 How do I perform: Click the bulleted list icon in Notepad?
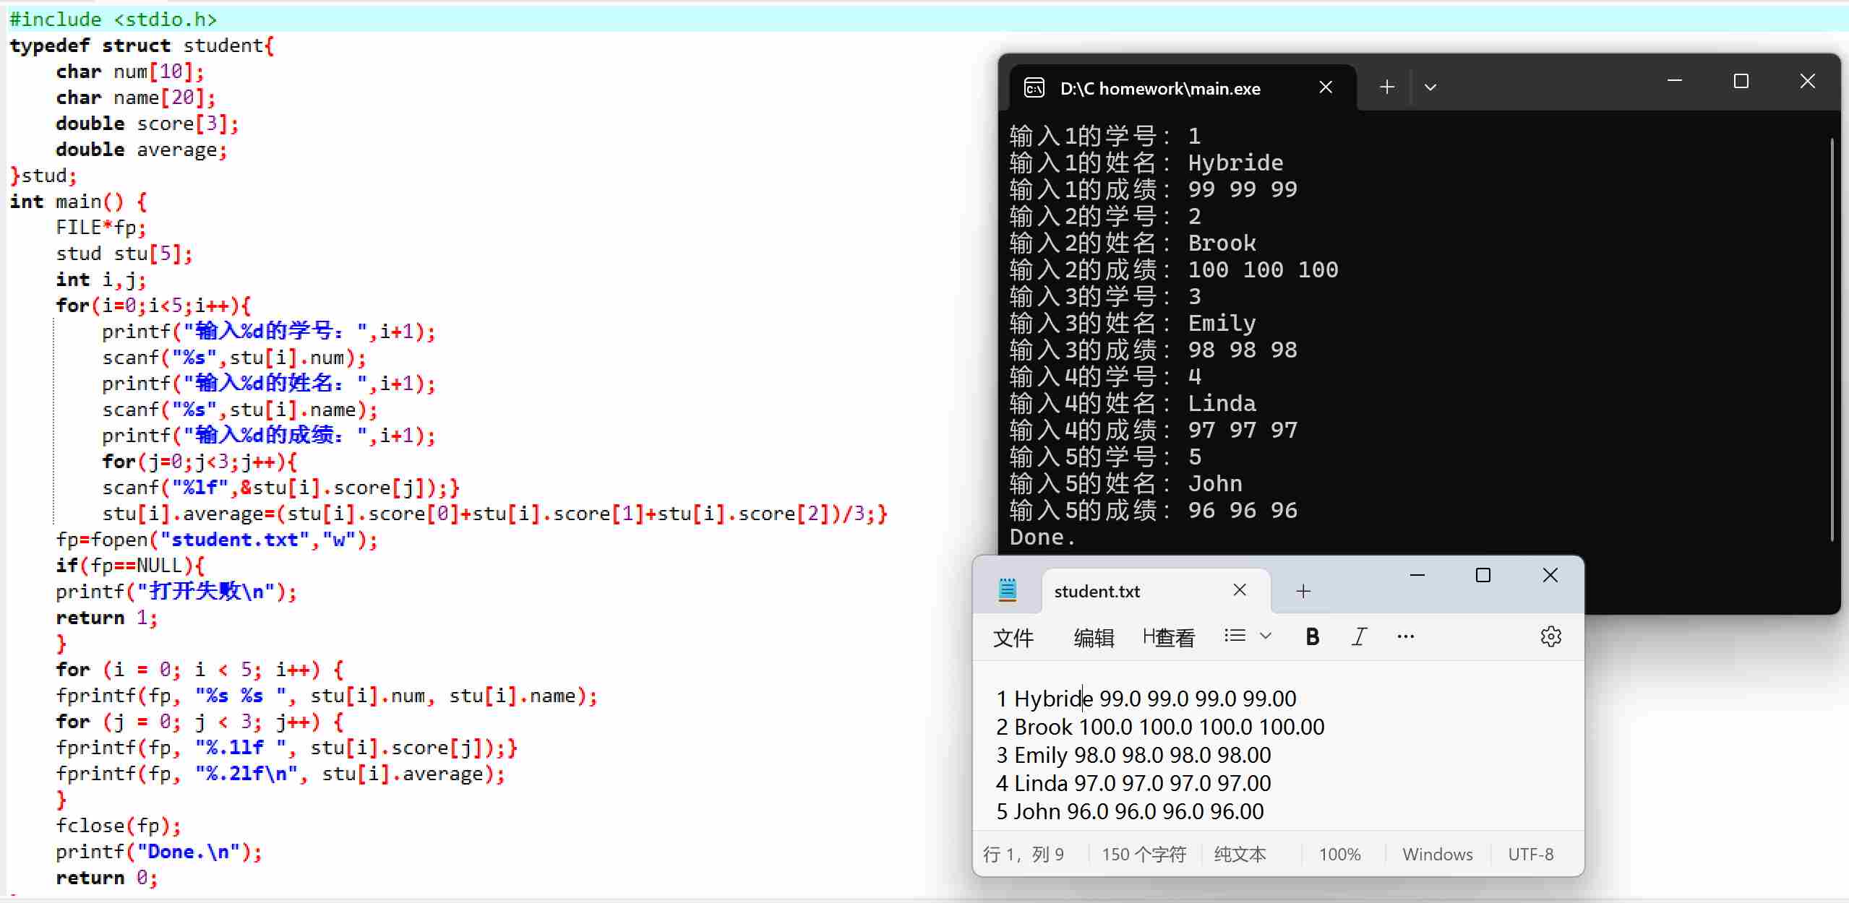[1235, 636]
